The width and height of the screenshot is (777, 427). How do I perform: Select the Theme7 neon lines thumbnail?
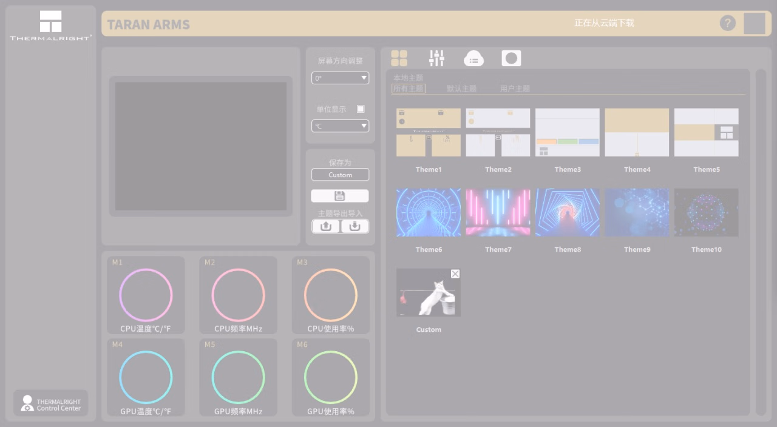(498, 212)
